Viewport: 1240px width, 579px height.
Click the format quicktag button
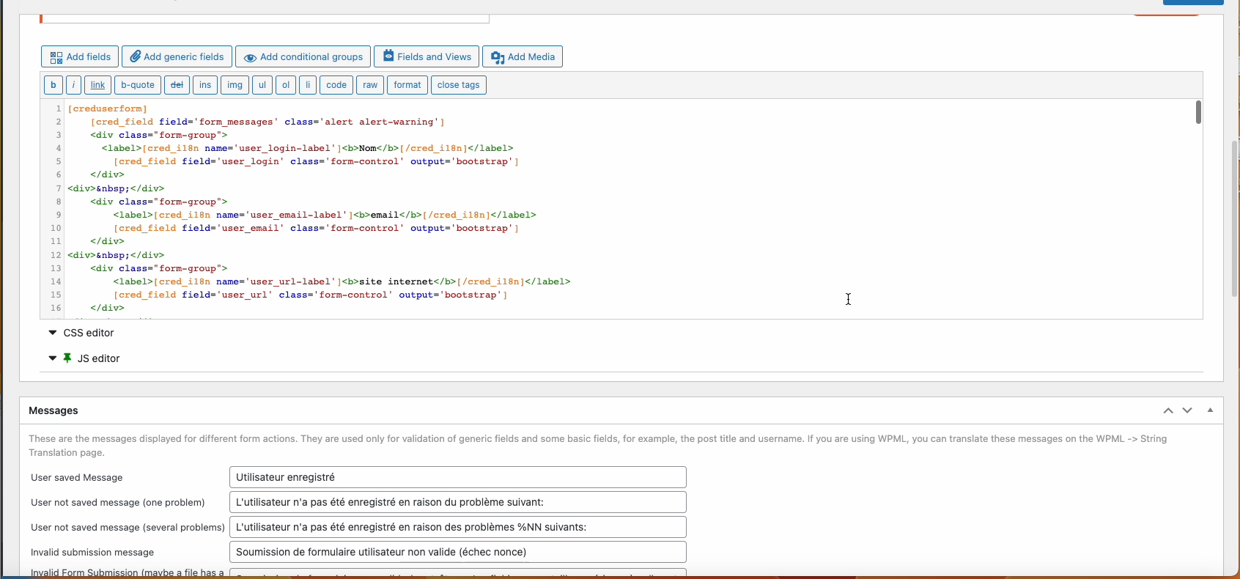[407, 85]
